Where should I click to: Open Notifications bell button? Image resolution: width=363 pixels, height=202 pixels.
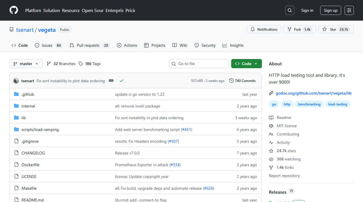[264, 29]
